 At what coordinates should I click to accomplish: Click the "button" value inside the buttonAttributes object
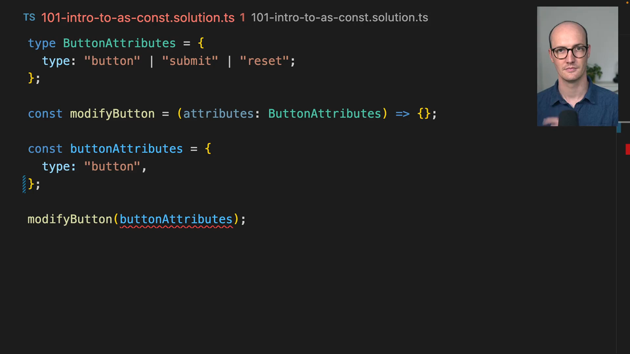pyautogui.click(x=112, y=167)
